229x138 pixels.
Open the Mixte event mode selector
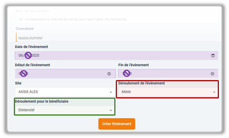(168, 92)
